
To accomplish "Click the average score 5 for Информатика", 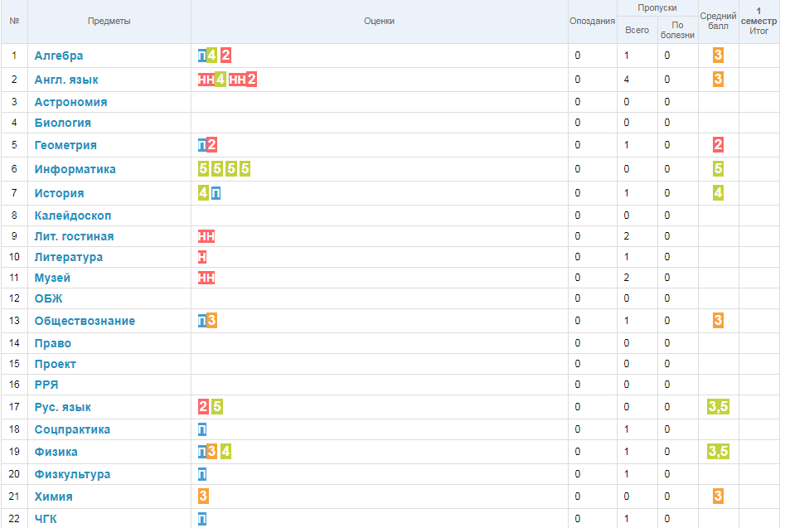I will coord(718,169).
